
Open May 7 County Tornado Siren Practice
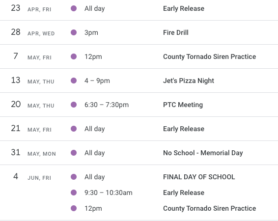coord(209,56)
